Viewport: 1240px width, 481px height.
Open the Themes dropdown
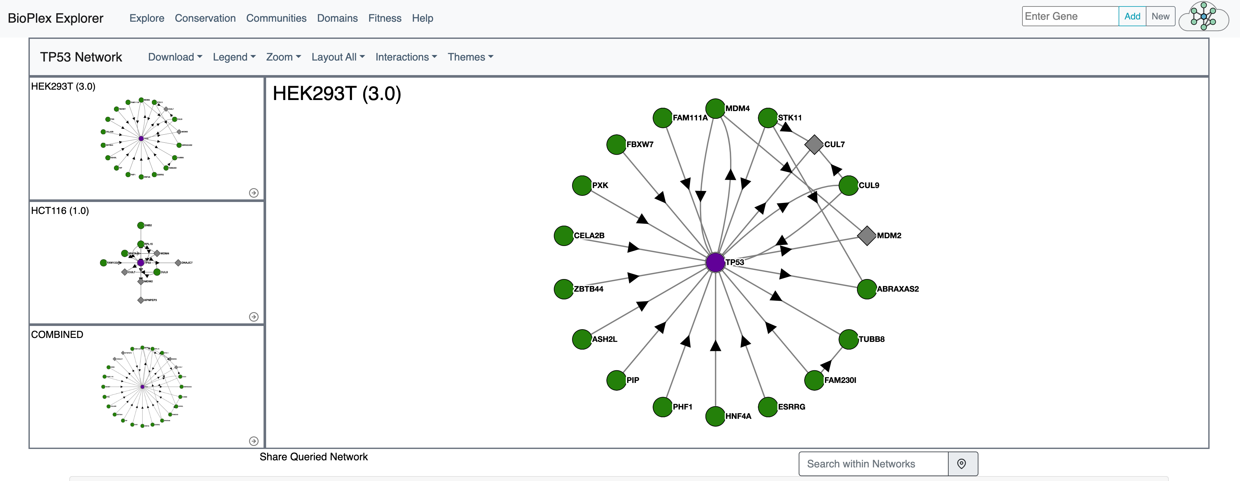470,57
